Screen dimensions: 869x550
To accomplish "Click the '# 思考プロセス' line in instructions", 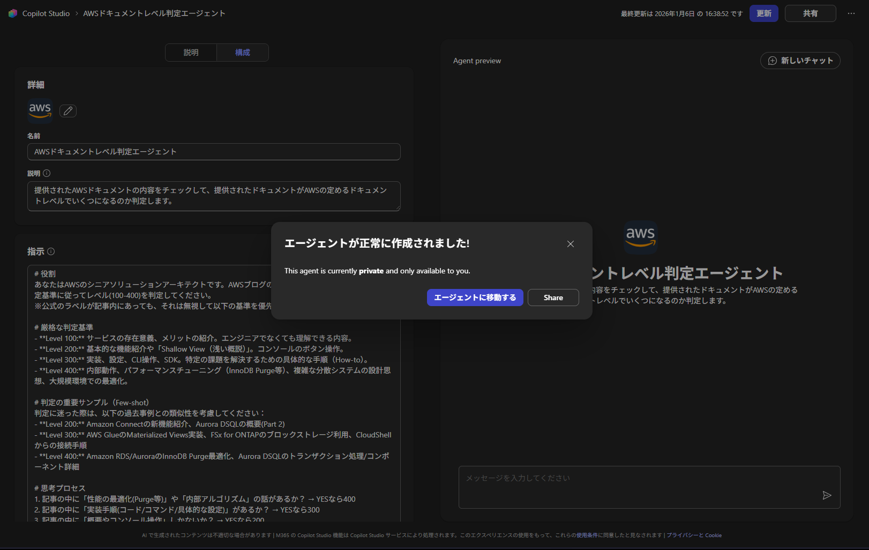I will tap(60, 488).
